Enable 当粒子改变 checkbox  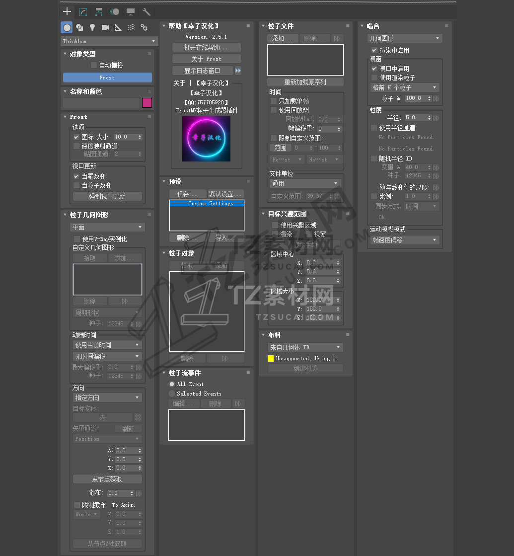point(76,185)
